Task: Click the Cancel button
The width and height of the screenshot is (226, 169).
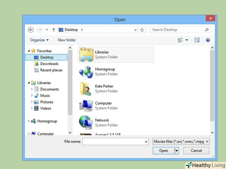Action: [x=196, y=151]
